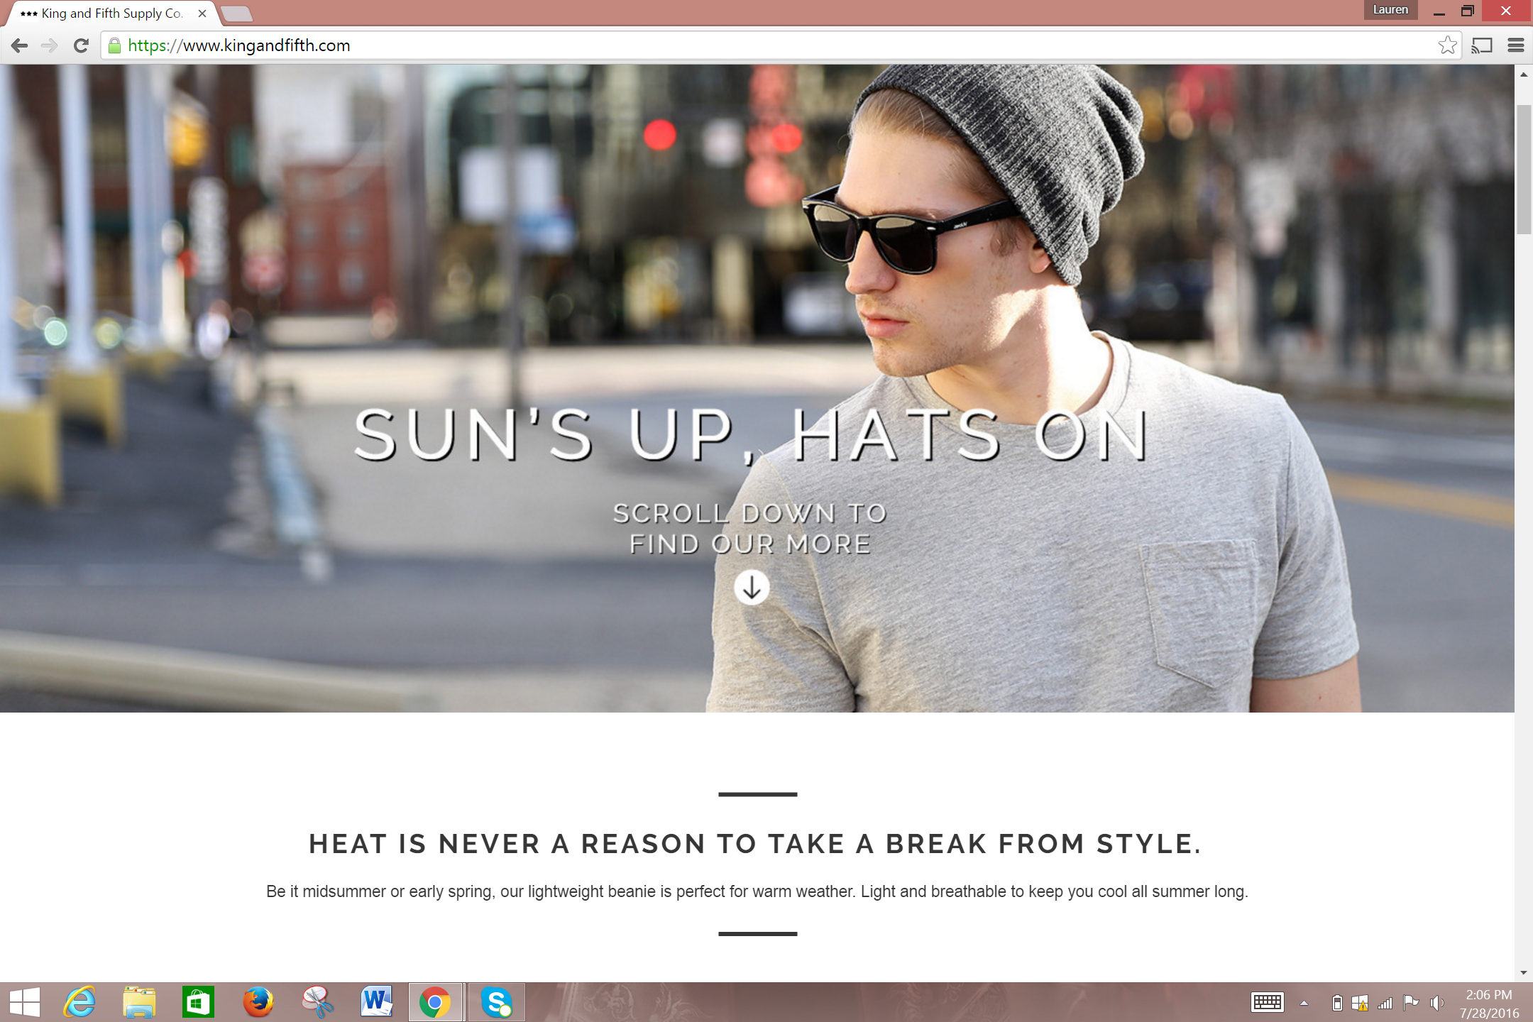The image size is (1533, 1022).
Task: Bookmark page using the star icon
Action: pos(1447,45)
